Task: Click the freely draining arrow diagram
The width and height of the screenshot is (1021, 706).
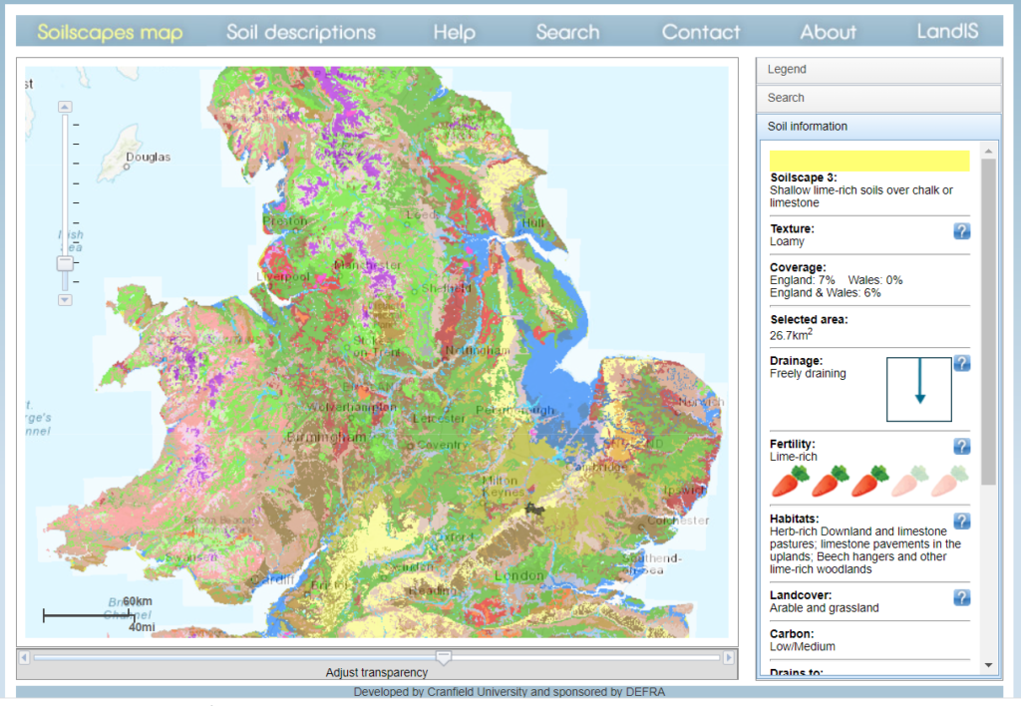Action: [918, 389]
